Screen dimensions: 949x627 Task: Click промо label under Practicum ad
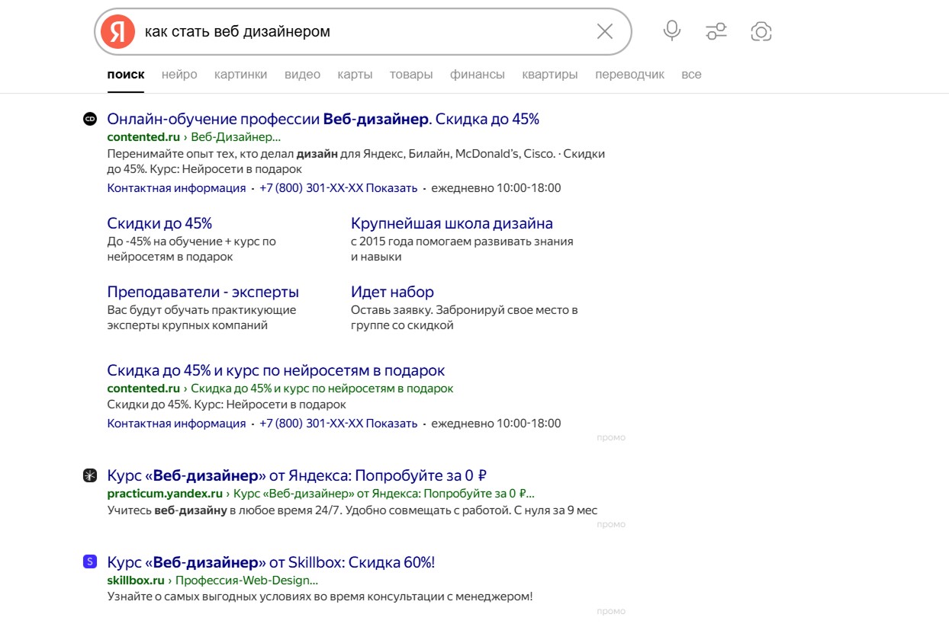(611, 524)
